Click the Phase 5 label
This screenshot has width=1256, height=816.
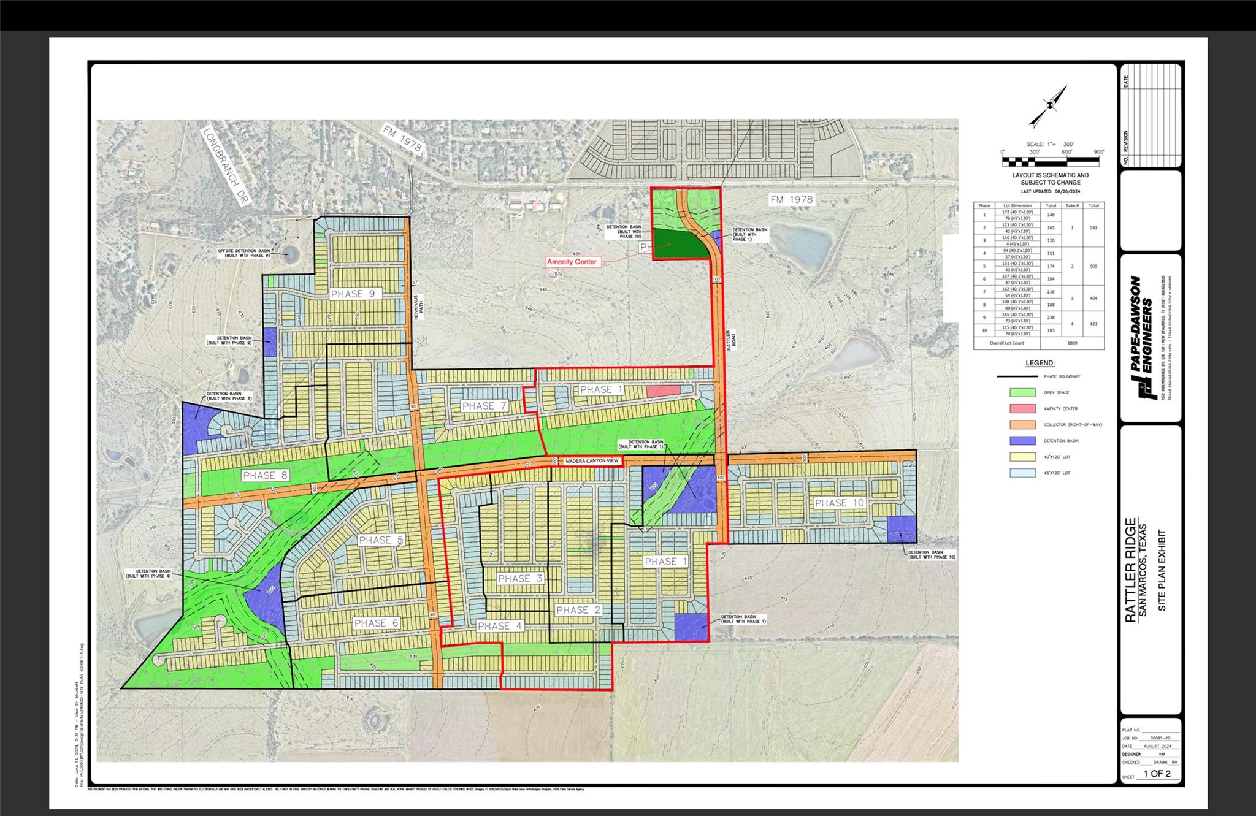(x=381, y=540)
